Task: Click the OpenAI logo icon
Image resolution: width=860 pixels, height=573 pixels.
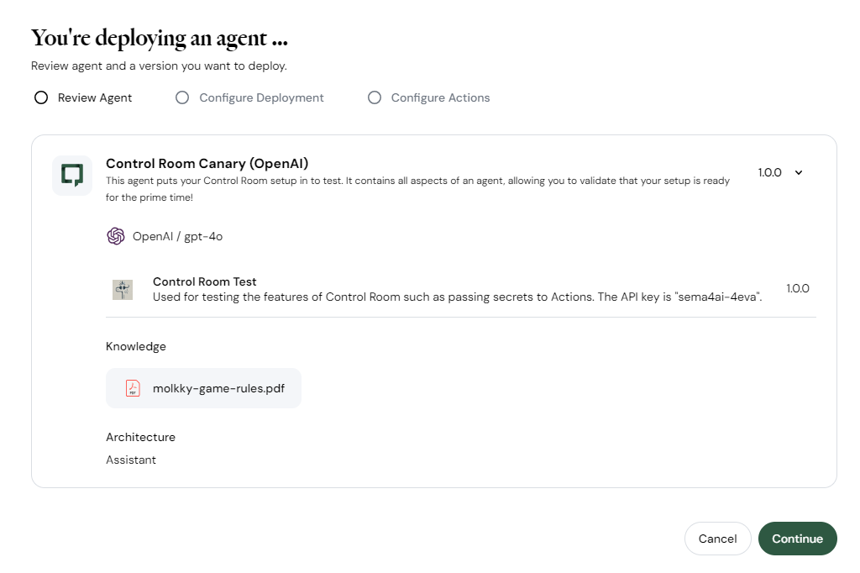Action: (116, 236)
